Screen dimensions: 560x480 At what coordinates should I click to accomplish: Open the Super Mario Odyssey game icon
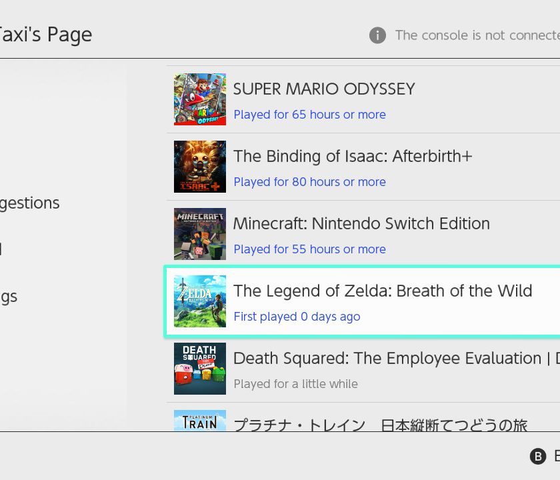point(200,99)
